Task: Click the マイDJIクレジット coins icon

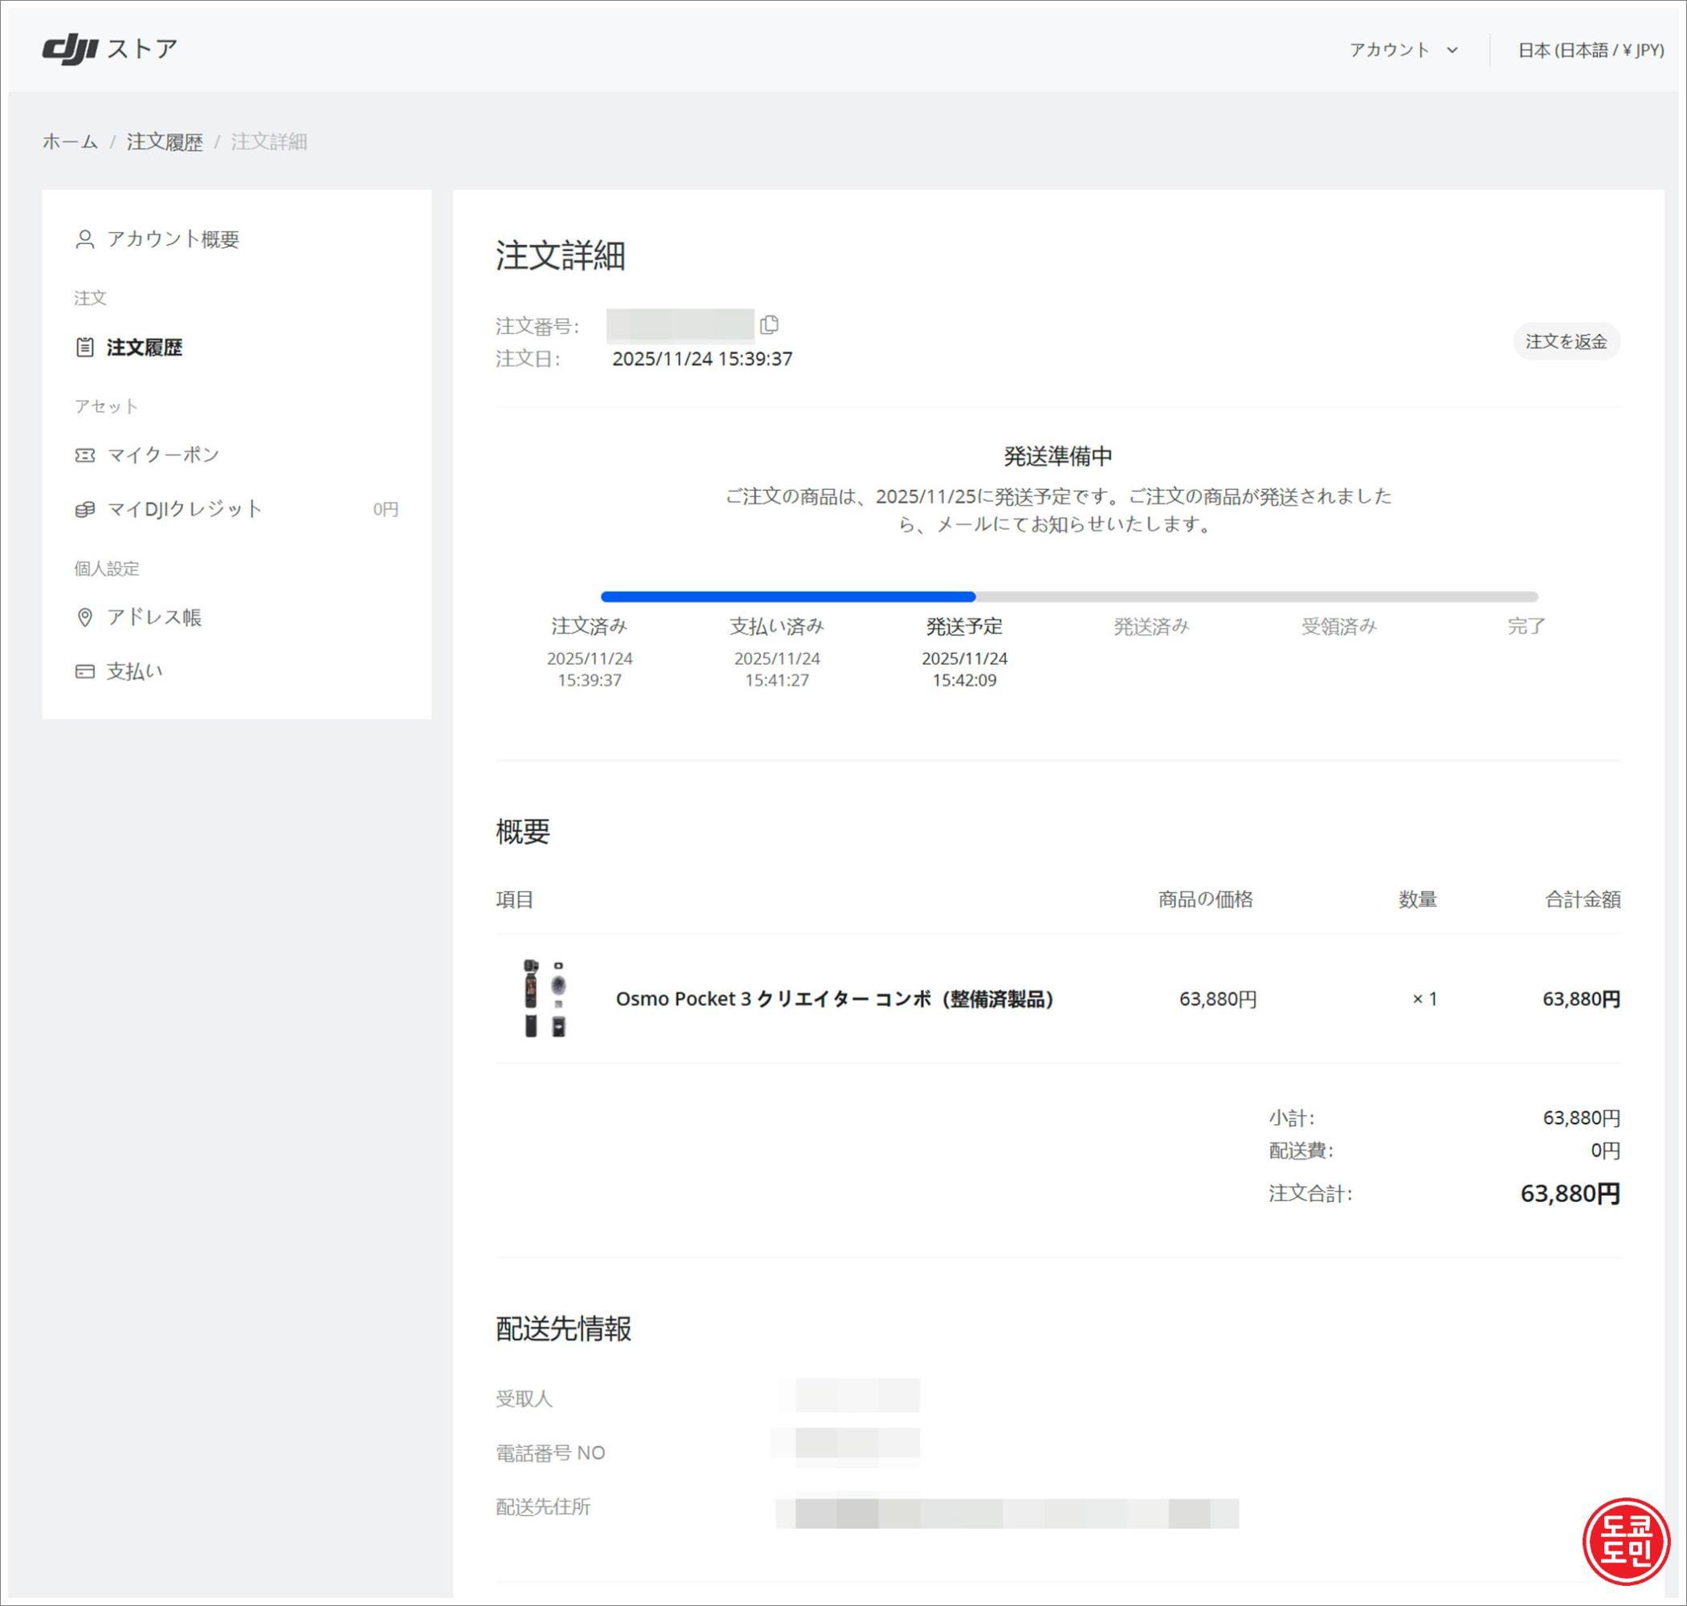Action: (x=85, y=509)
